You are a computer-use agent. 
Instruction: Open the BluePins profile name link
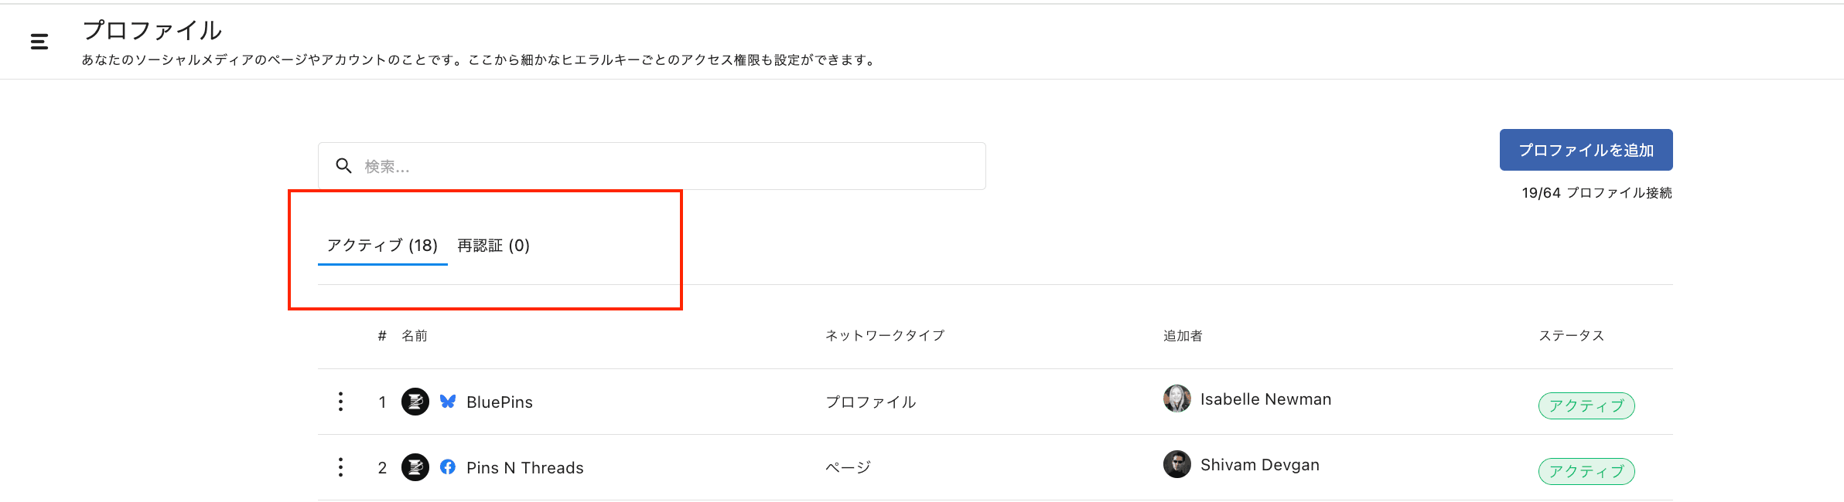(x=500, y=402)
